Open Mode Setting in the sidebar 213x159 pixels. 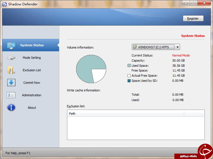point(31,58)
